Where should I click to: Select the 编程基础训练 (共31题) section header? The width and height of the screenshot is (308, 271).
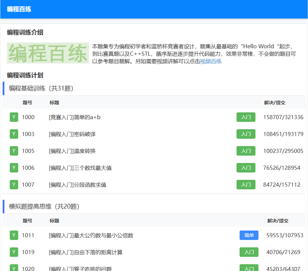154,88
